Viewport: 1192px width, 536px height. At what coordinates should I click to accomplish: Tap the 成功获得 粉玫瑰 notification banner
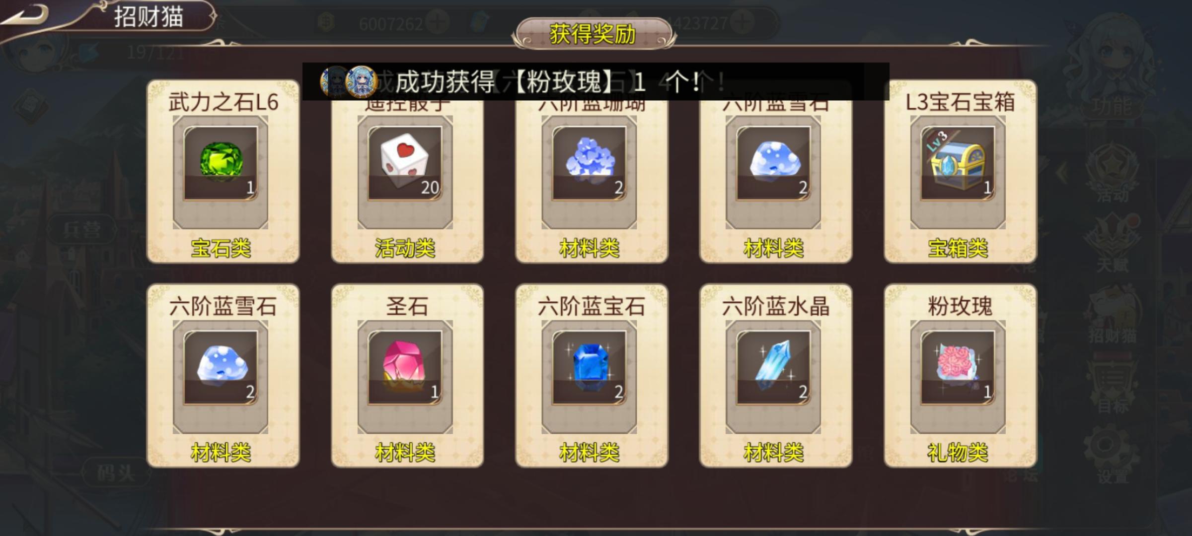(596, 81)
